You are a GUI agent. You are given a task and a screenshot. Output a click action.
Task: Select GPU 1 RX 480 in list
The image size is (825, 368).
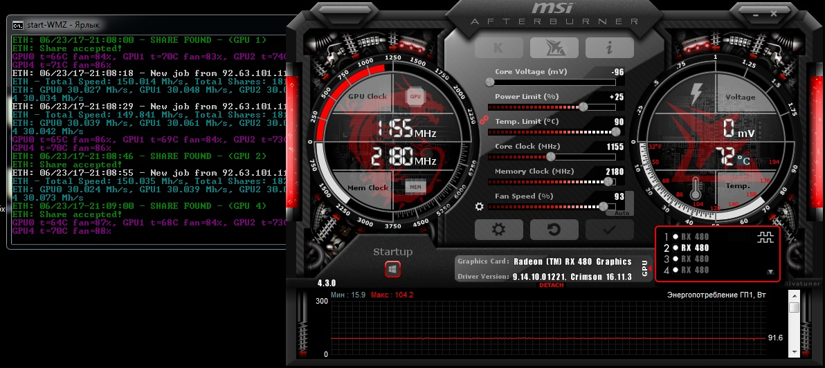click(687, 237)
